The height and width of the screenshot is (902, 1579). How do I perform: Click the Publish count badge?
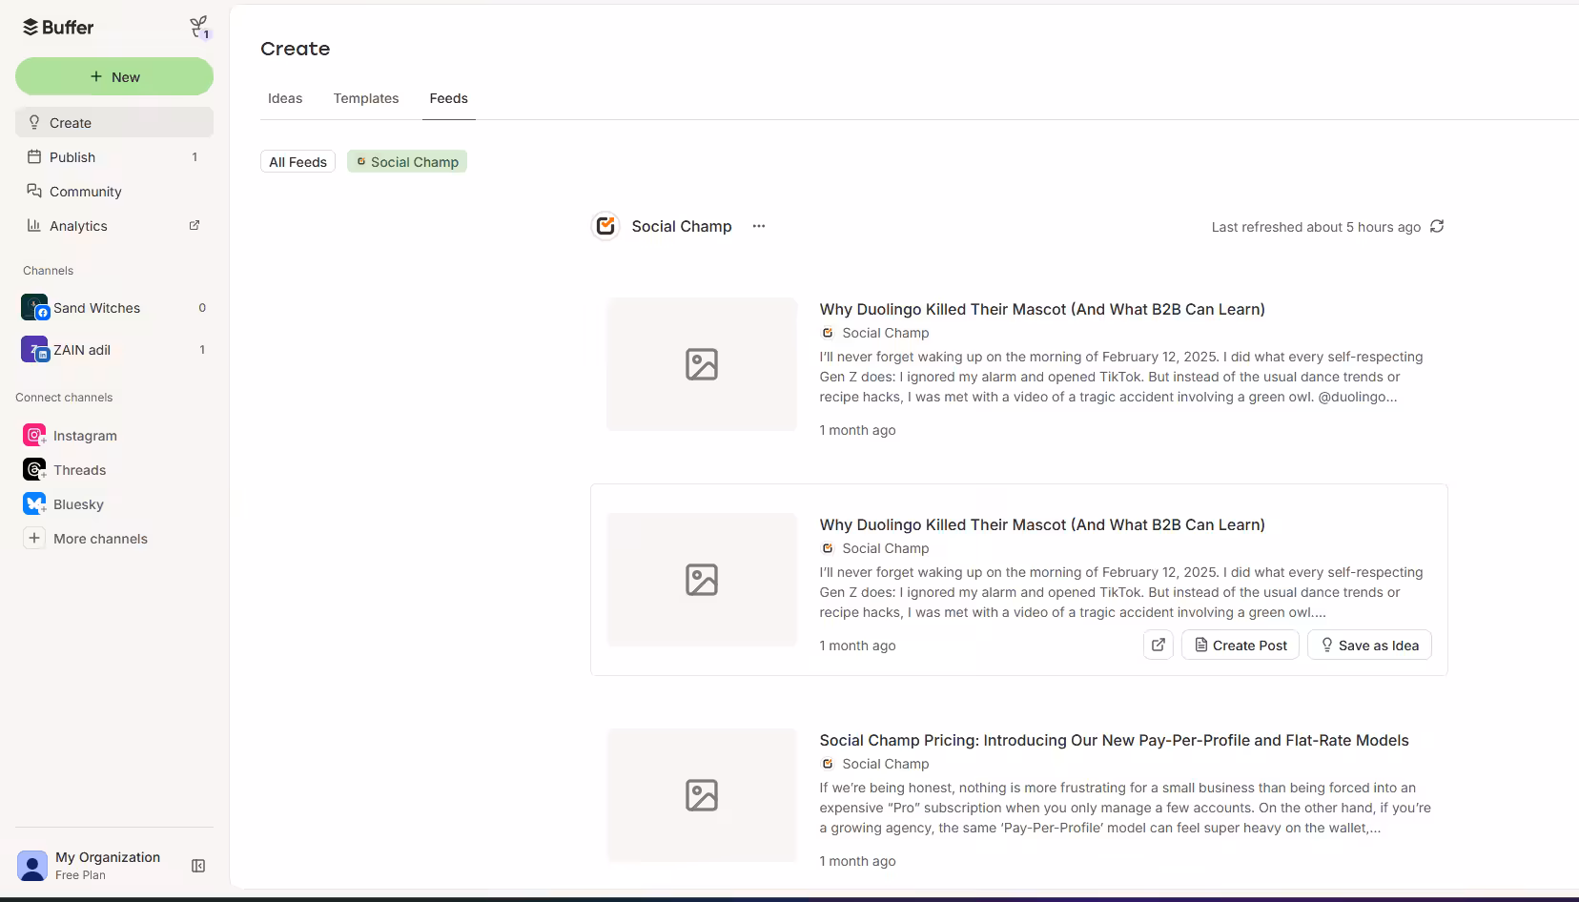pyautogui.click(x=195, y=157)
